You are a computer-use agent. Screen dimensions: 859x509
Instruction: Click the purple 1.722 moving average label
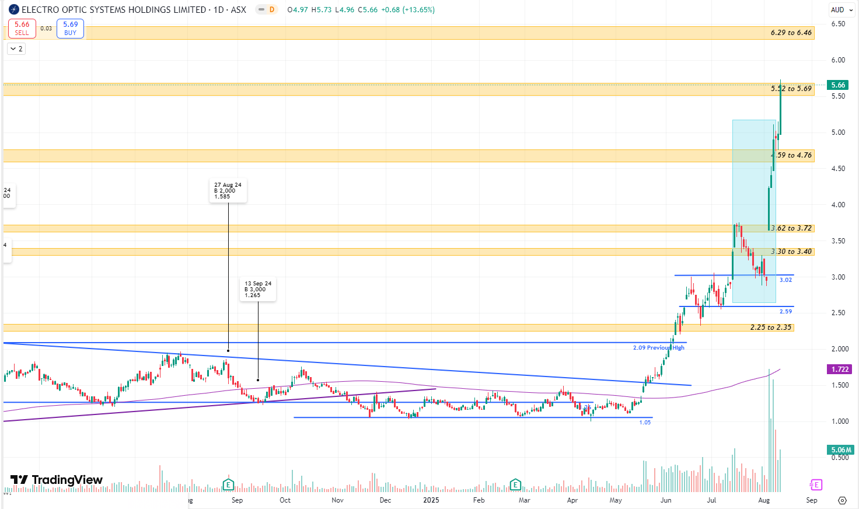click(840, 369)
